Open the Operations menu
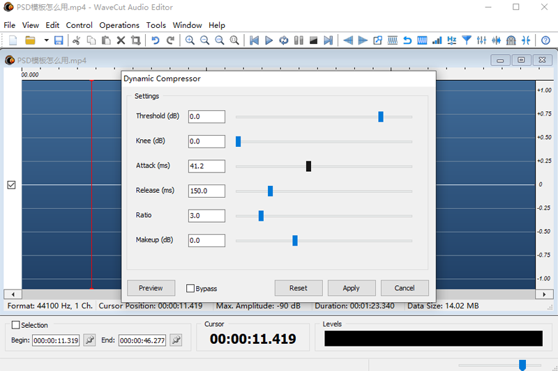The width and height of the screenshot is (558, 371). [x=119, y=25]
